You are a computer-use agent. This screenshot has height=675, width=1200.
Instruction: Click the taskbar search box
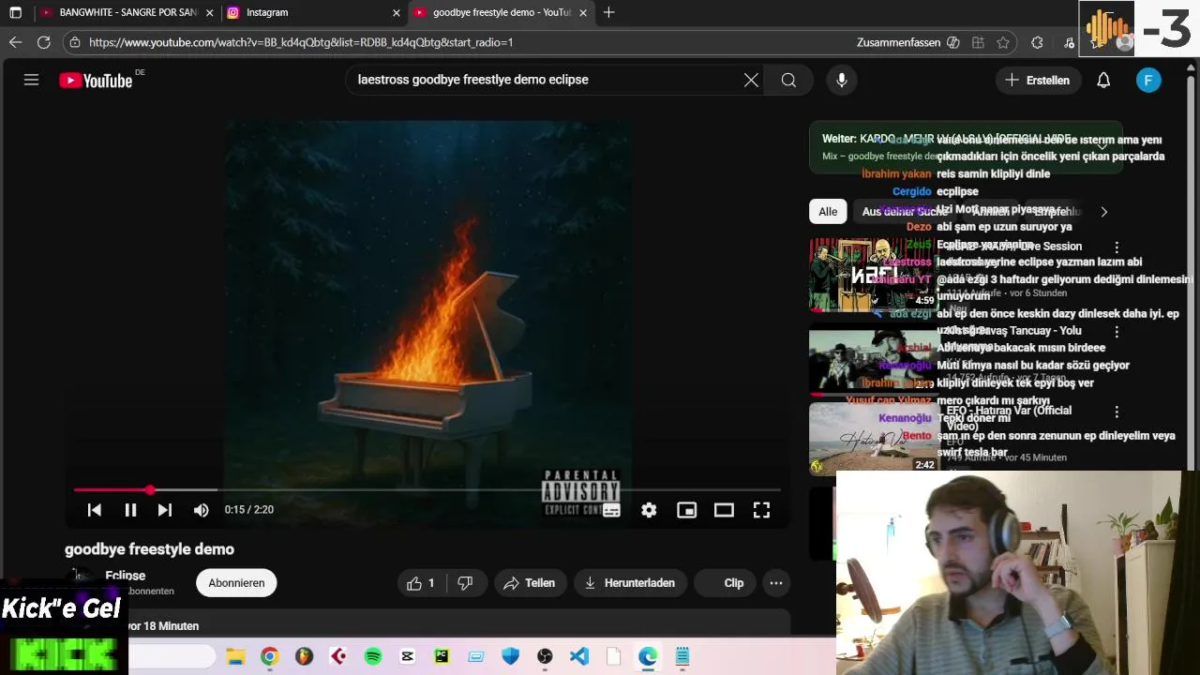click(x=172, y=656)
